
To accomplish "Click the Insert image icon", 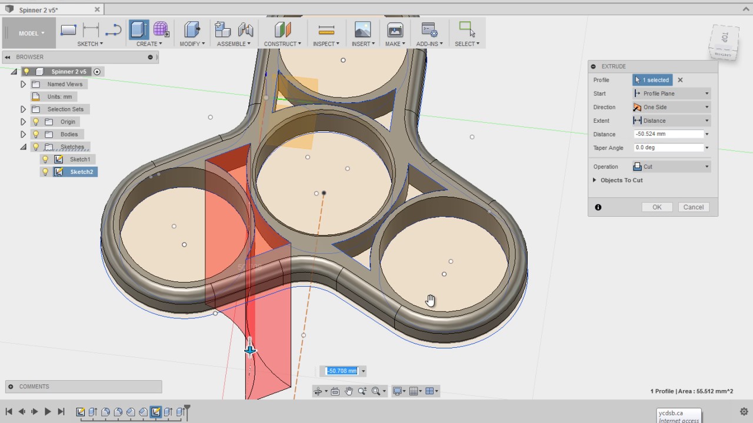I will [362, 29].
